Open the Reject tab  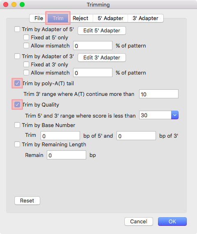tap(80, 18)
